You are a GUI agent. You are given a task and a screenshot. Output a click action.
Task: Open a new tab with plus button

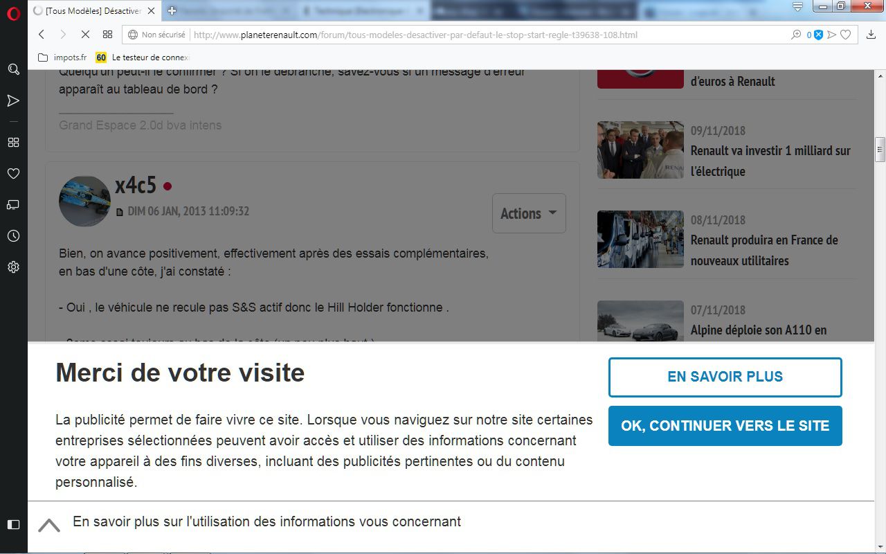click(x=172, y=10)
